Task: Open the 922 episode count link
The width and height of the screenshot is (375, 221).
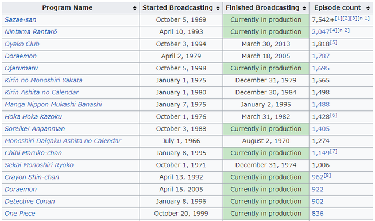Action: pyautogui.click(x=318, y=190)
